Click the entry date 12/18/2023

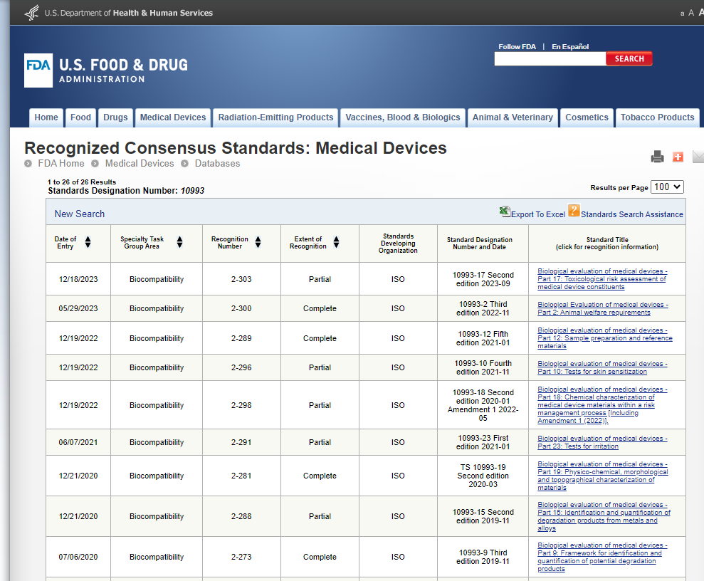click(78, 279)
